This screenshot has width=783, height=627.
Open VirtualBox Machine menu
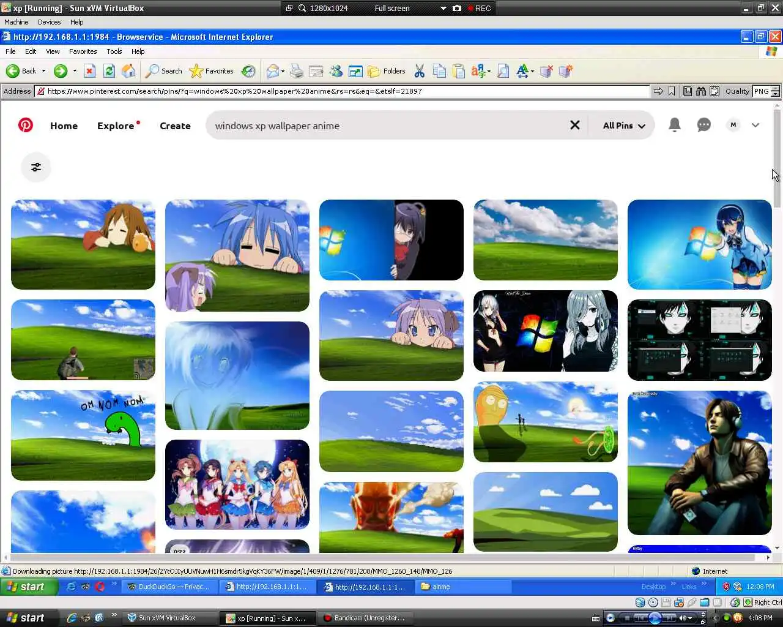pos(17,22)
